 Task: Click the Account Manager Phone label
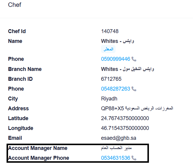(38, 158)
